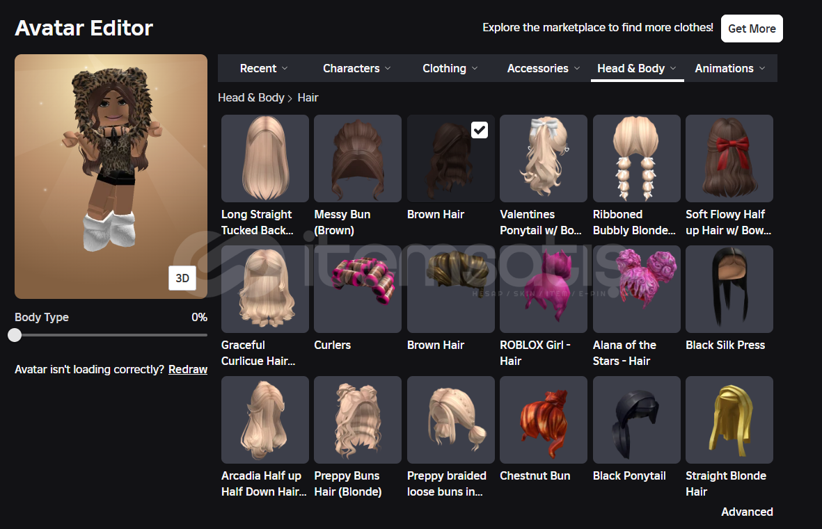Click the 'Preppy braided loose buns in...' label

click(x=447, y=483)
